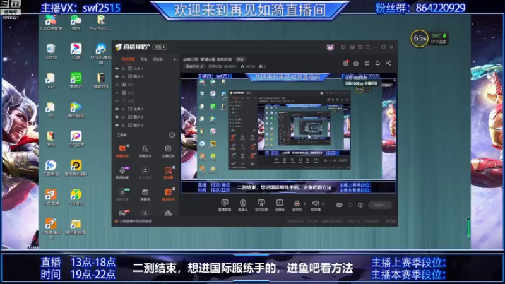505x284 pixels.
Task: Toggle visibility eye for 文本 1 source
Action: point(117,69)
